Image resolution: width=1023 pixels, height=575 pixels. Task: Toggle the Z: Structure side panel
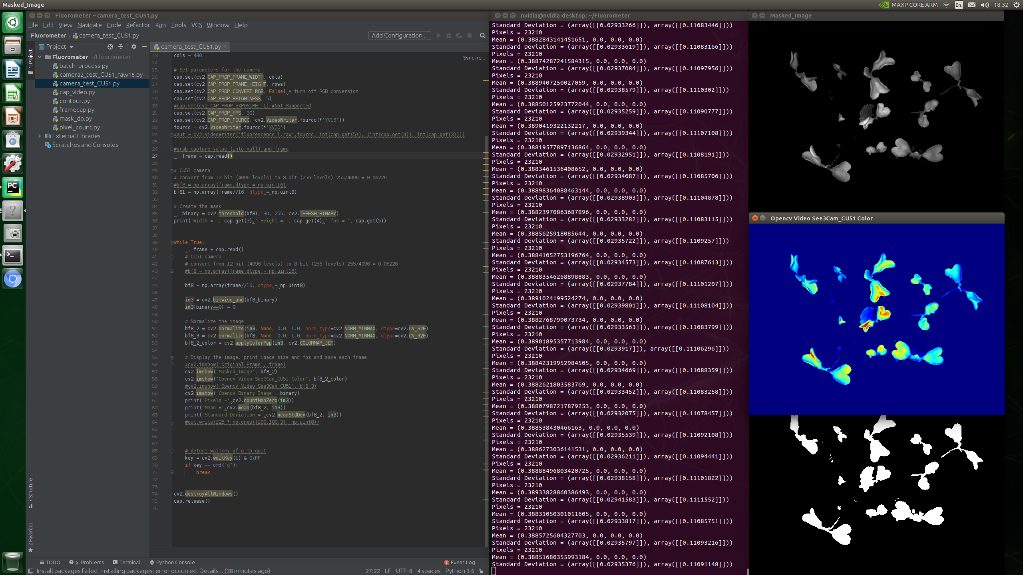tap(31, 492)
